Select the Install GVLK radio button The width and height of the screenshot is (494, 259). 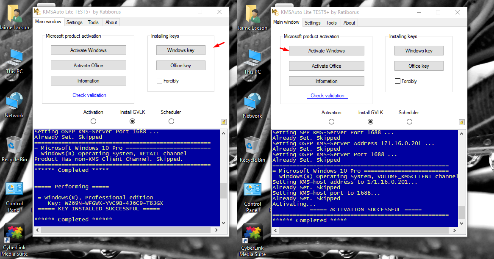pos(132,121)
